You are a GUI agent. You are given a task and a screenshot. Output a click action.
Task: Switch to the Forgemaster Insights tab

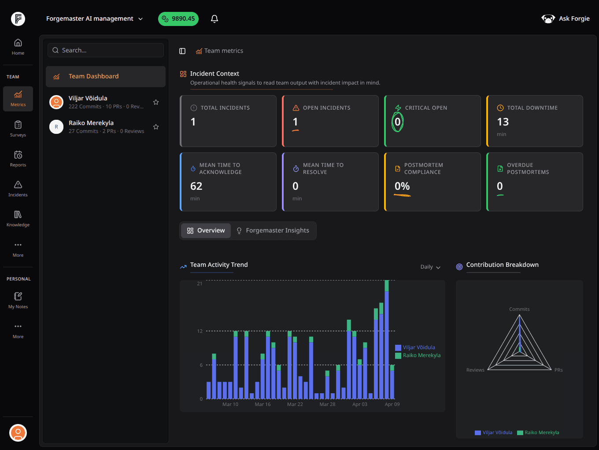[273, 230]
